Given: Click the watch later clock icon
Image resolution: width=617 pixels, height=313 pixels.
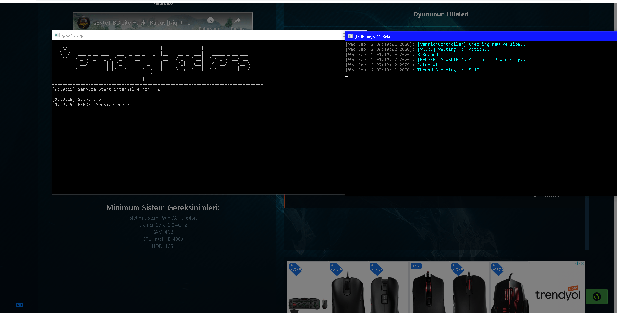Looking at the screenshot, I should (x=210, y=20).
